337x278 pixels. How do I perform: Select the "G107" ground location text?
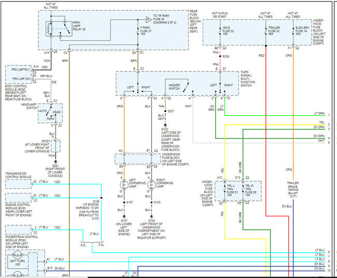point(124,227)
